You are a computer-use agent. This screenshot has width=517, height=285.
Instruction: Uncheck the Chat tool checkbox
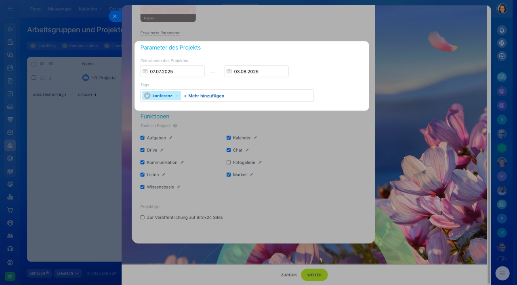click(x=229, y=150)
